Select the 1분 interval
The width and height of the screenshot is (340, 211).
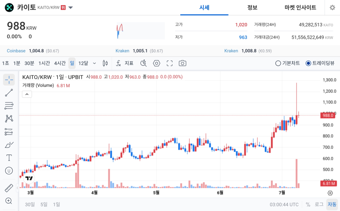pyautogui.click(x=17, y=63)
